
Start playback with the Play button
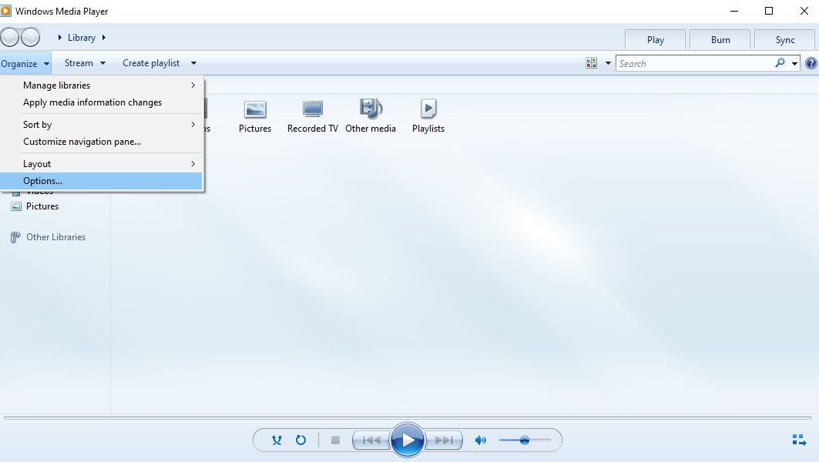(408, 440)
